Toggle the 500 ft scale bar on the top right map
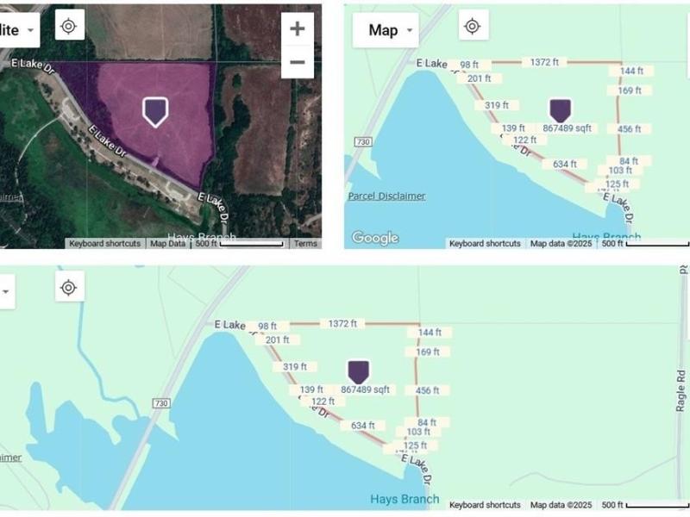 643,244
